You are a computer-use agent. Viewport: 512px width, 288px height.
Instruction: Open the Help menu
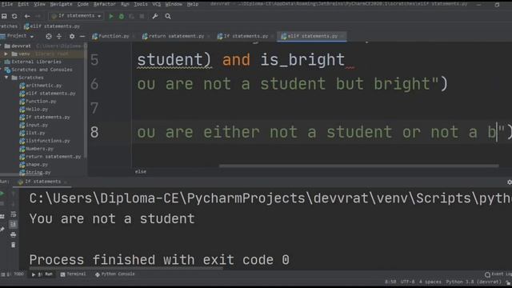click(193, 4)
